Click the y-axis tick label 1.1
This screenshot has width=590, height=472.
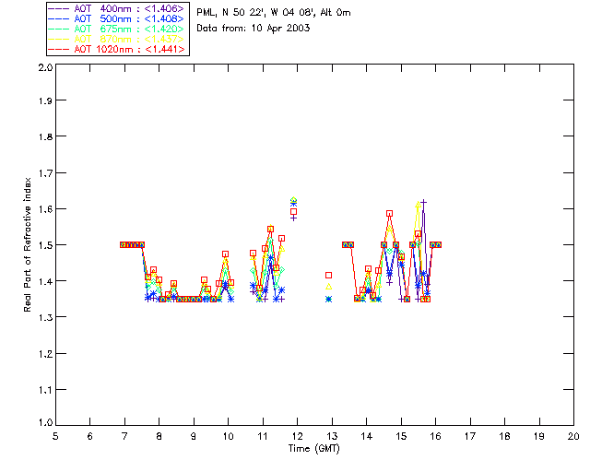tap(45, 390)
